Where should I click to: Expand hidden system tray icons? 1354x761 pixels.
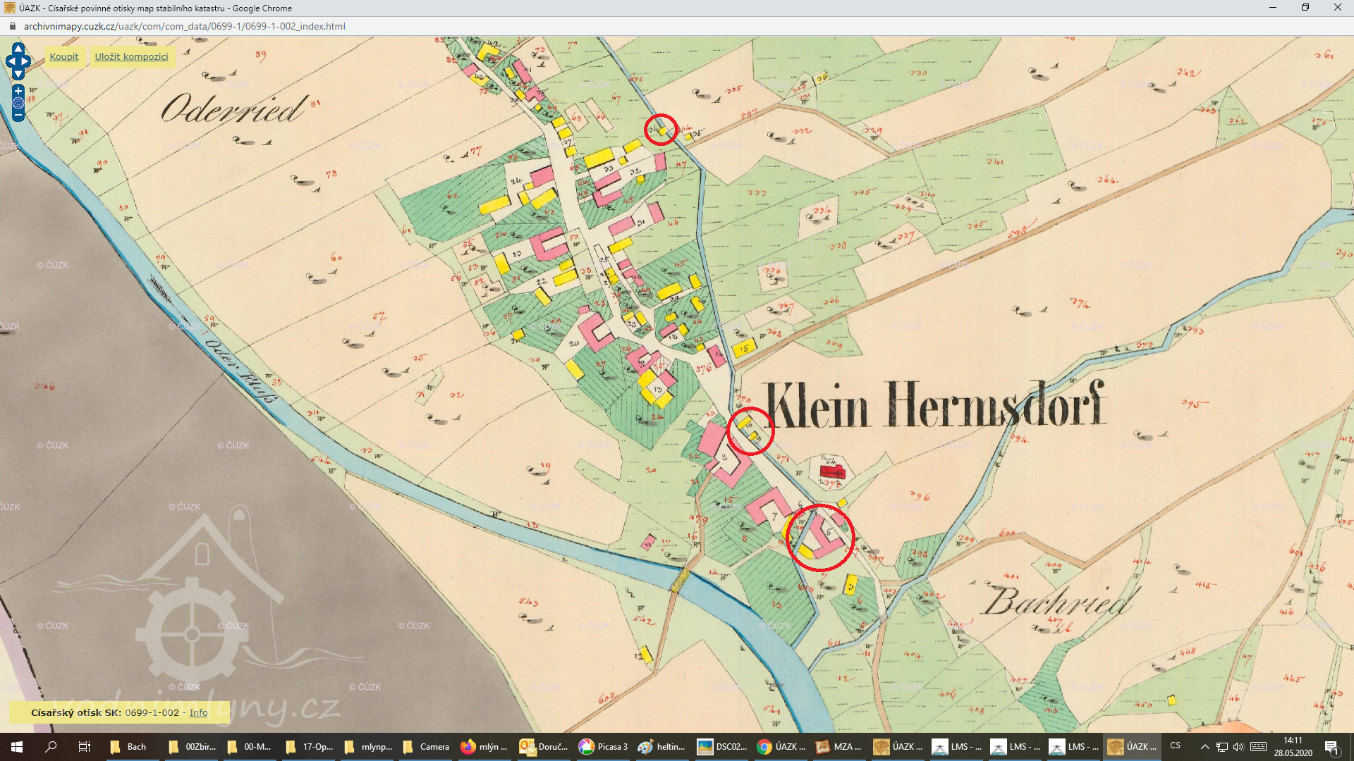pos(1204,747)
